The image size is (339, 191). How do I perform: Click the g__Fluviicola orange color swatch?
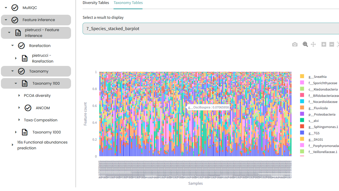click(x=302, y=108)
